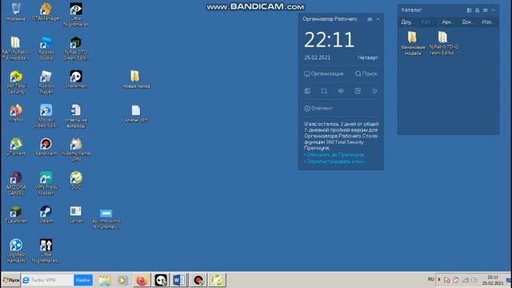Select the Server desktop icon
This screenshot has width=512, height=288.
click(76, 214)
